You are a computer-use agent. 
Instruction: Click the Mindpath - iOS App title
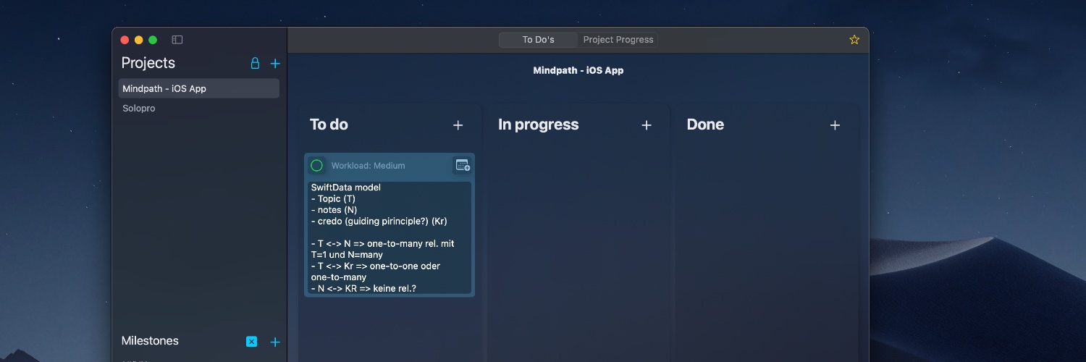pyautogui.click(x=578, y=70)
